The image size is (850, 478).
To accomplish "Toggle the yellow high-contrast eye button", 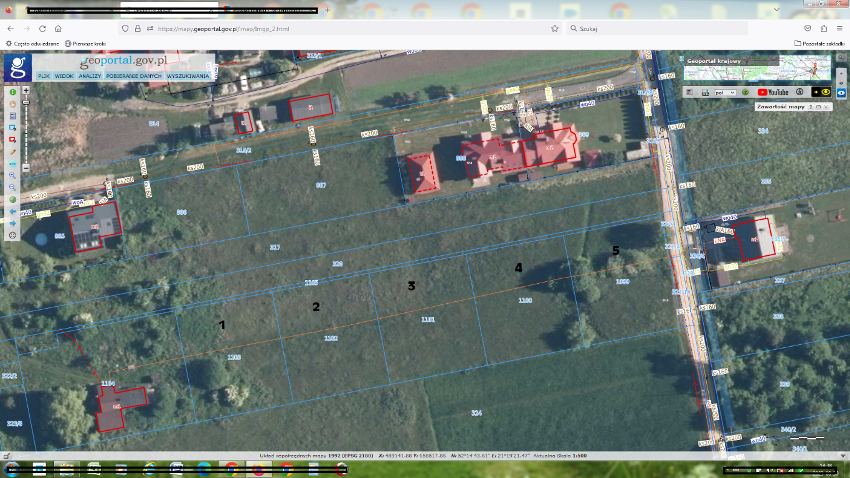I will click(822, 92).
